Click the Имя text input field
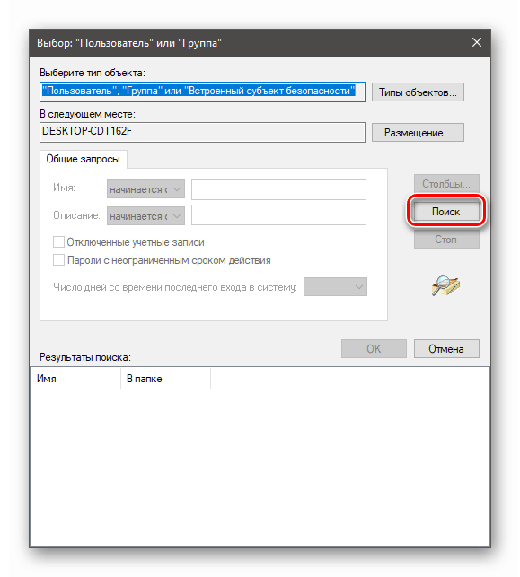This screenshot has width=520, height=577. (278, 189)
